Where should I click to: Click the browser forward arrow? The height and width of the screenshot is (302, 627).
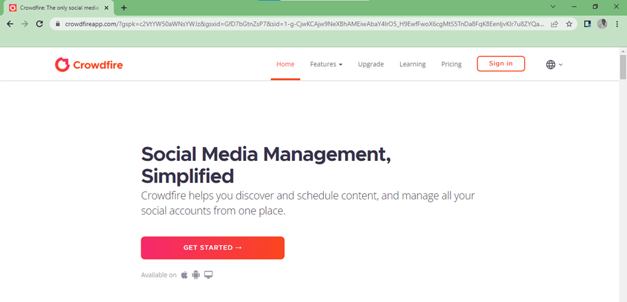click(25, 24)
